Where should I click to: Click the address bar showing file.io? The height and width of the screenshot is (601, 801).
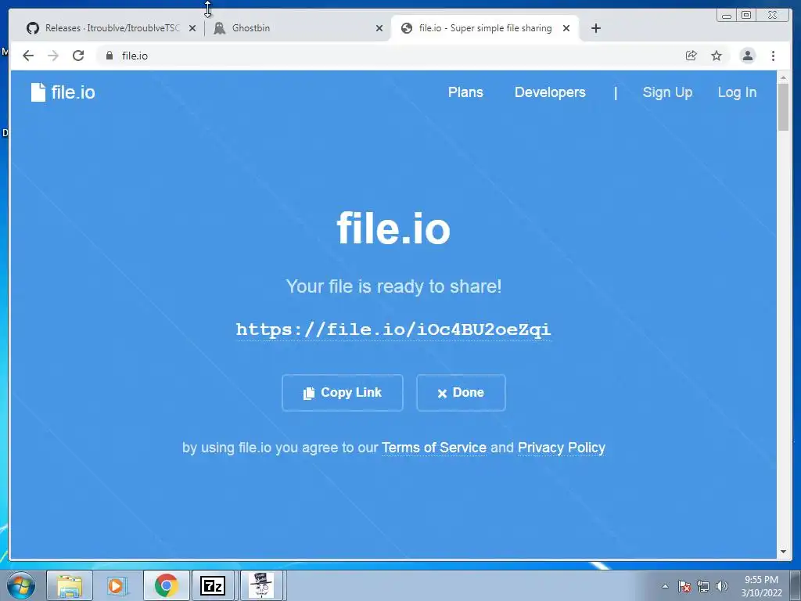(388, 56)
